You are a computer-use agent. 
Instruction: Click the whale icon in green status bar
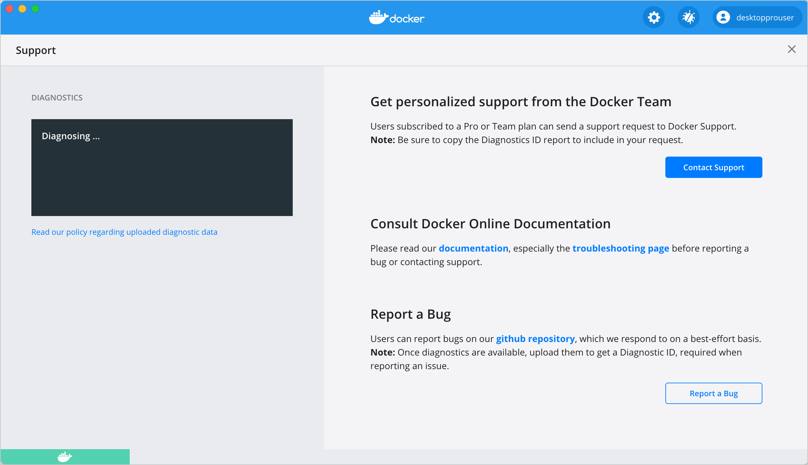click(65, 457)
